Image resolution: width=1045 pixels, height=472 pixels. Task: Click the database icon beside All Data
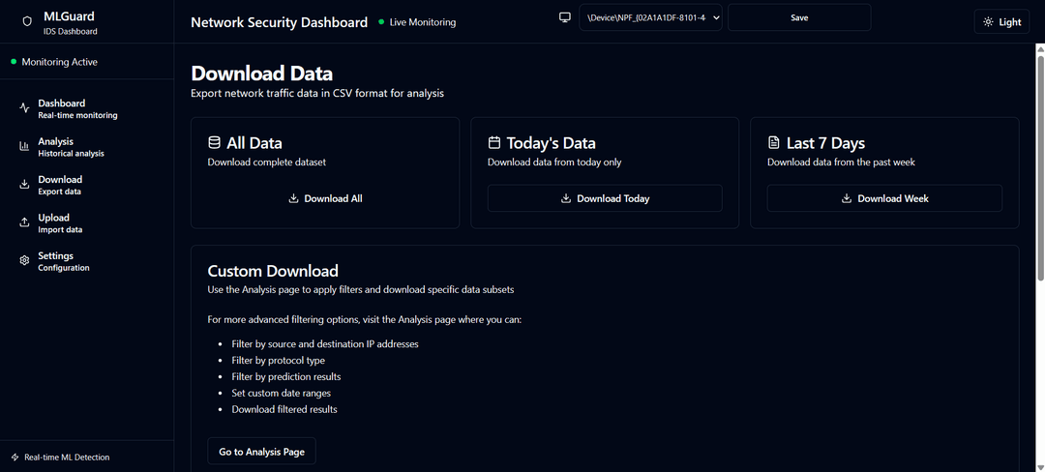[214, 143]
